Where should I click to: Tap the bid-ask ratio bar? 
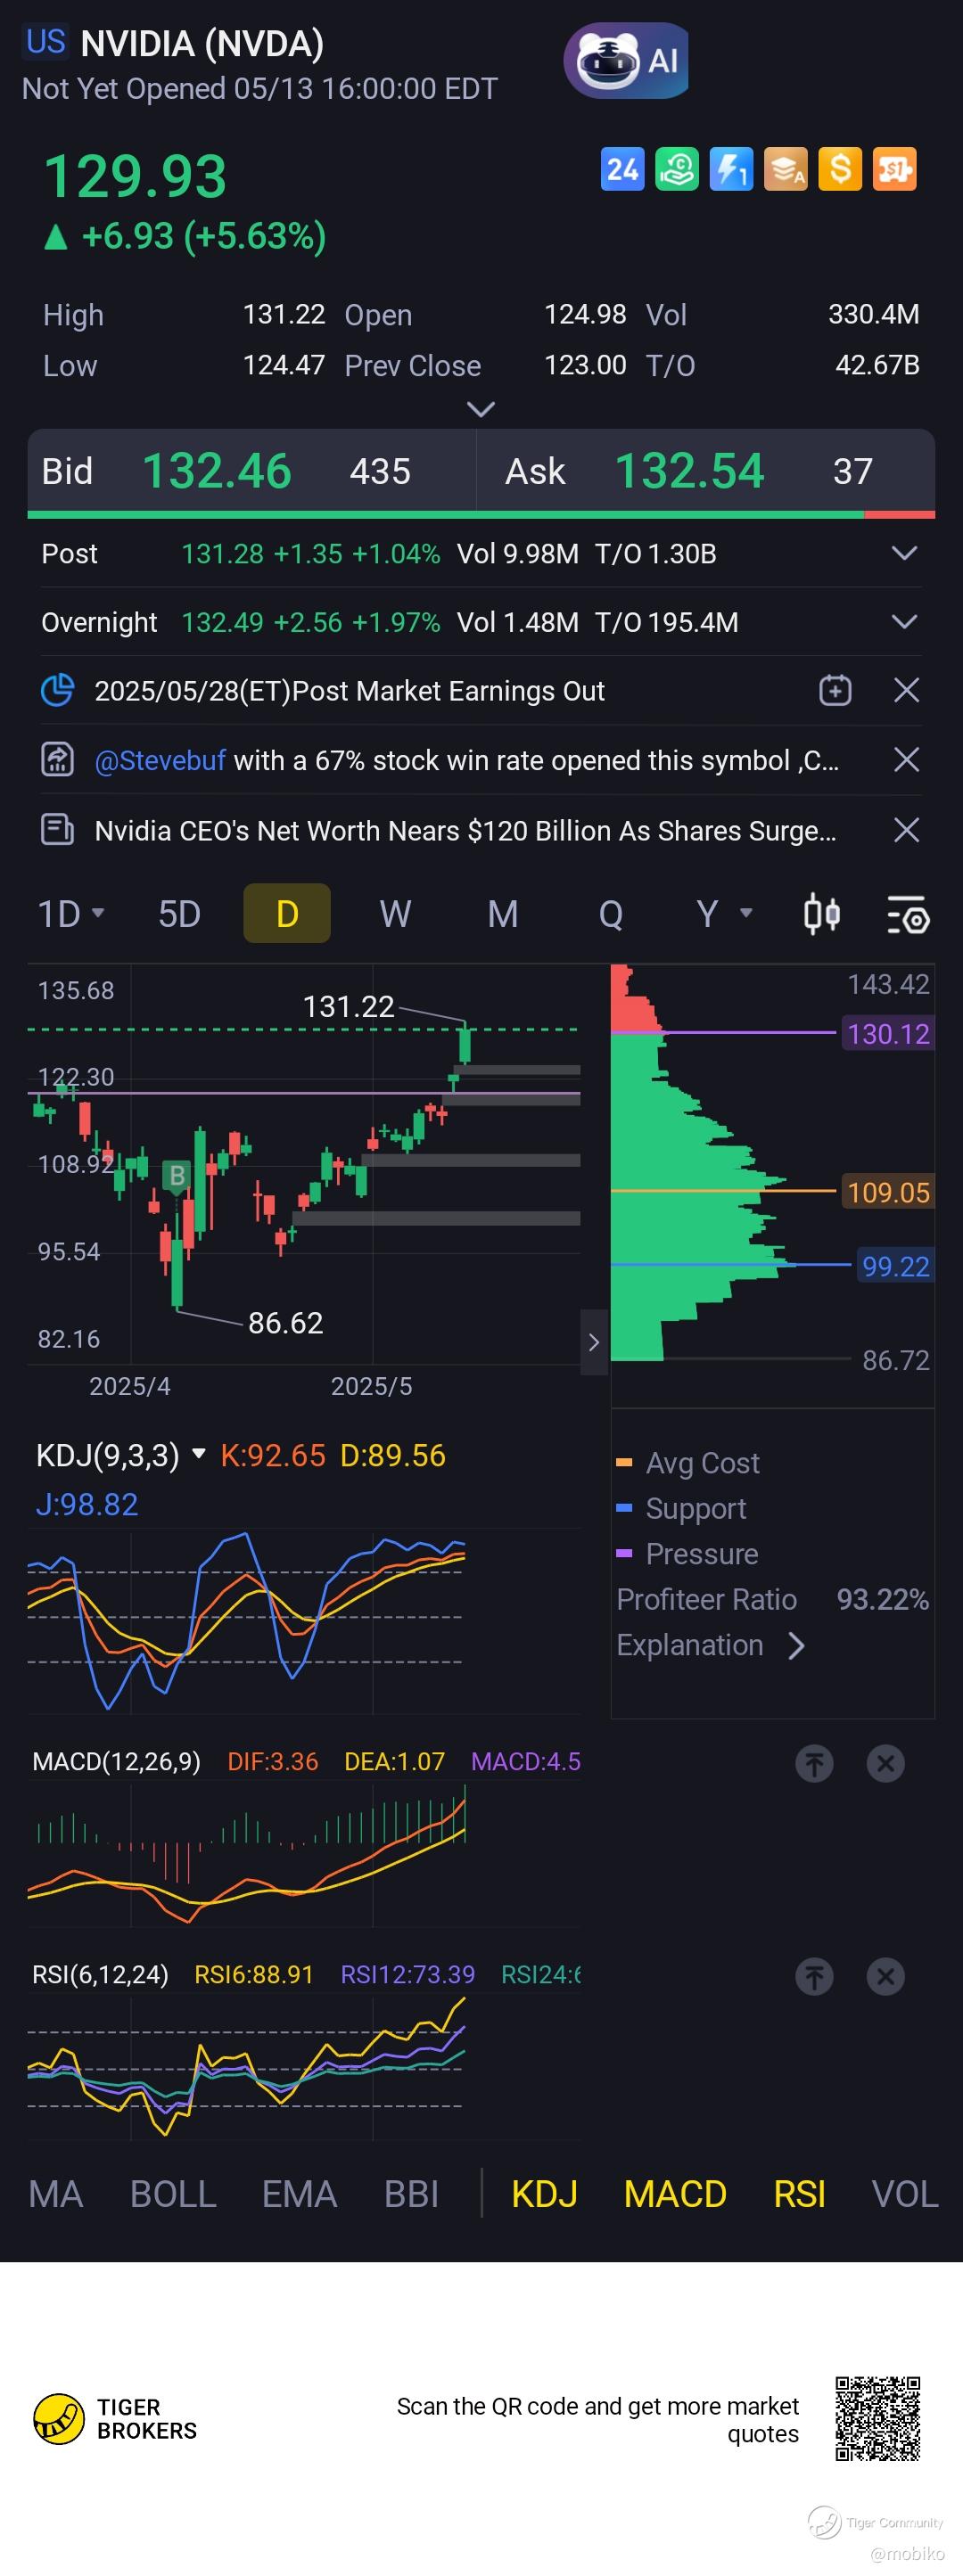[481, 515]
